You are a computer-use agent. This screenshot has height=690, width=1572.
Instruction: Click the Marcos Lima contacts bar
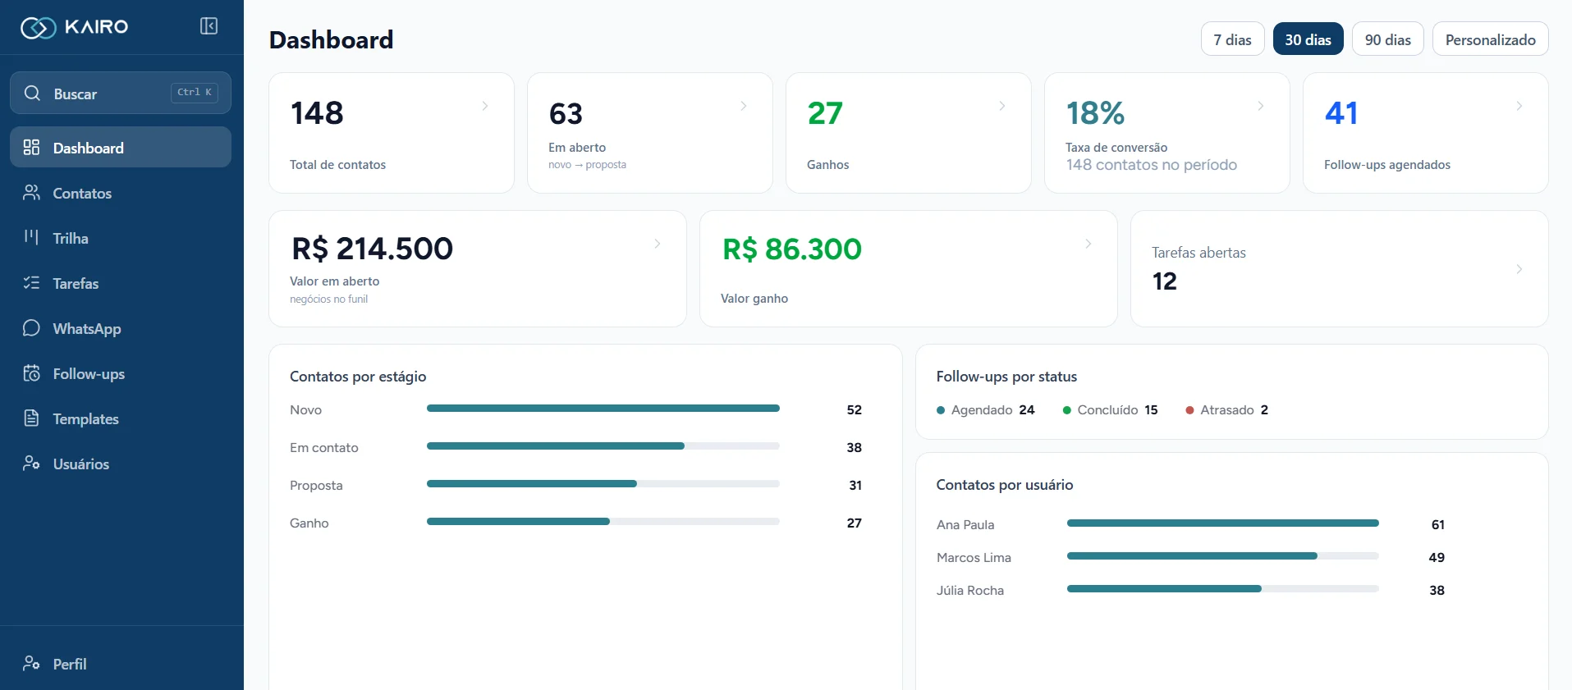(x=1223, y=555)
